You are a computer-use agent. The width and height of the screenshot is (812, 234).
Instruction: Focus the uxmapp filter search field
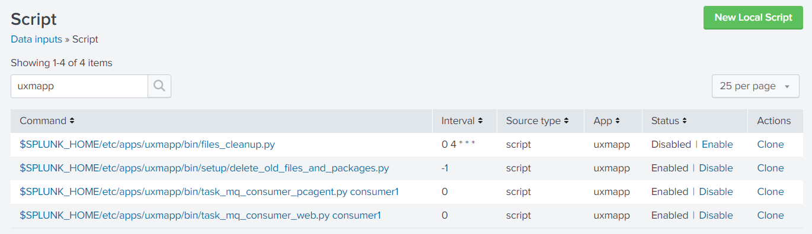79,86
